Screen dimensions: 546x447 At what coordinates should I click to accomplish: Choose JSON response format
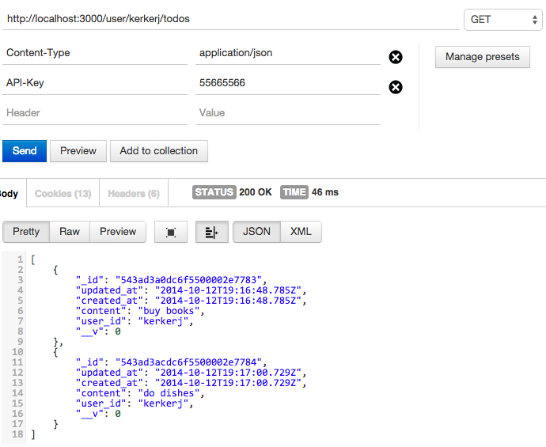tap(256, 232)
